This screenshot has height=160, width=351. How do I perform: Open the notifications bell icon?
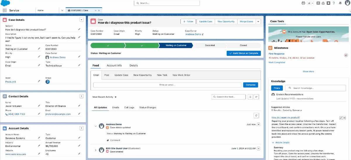point(340,3)
